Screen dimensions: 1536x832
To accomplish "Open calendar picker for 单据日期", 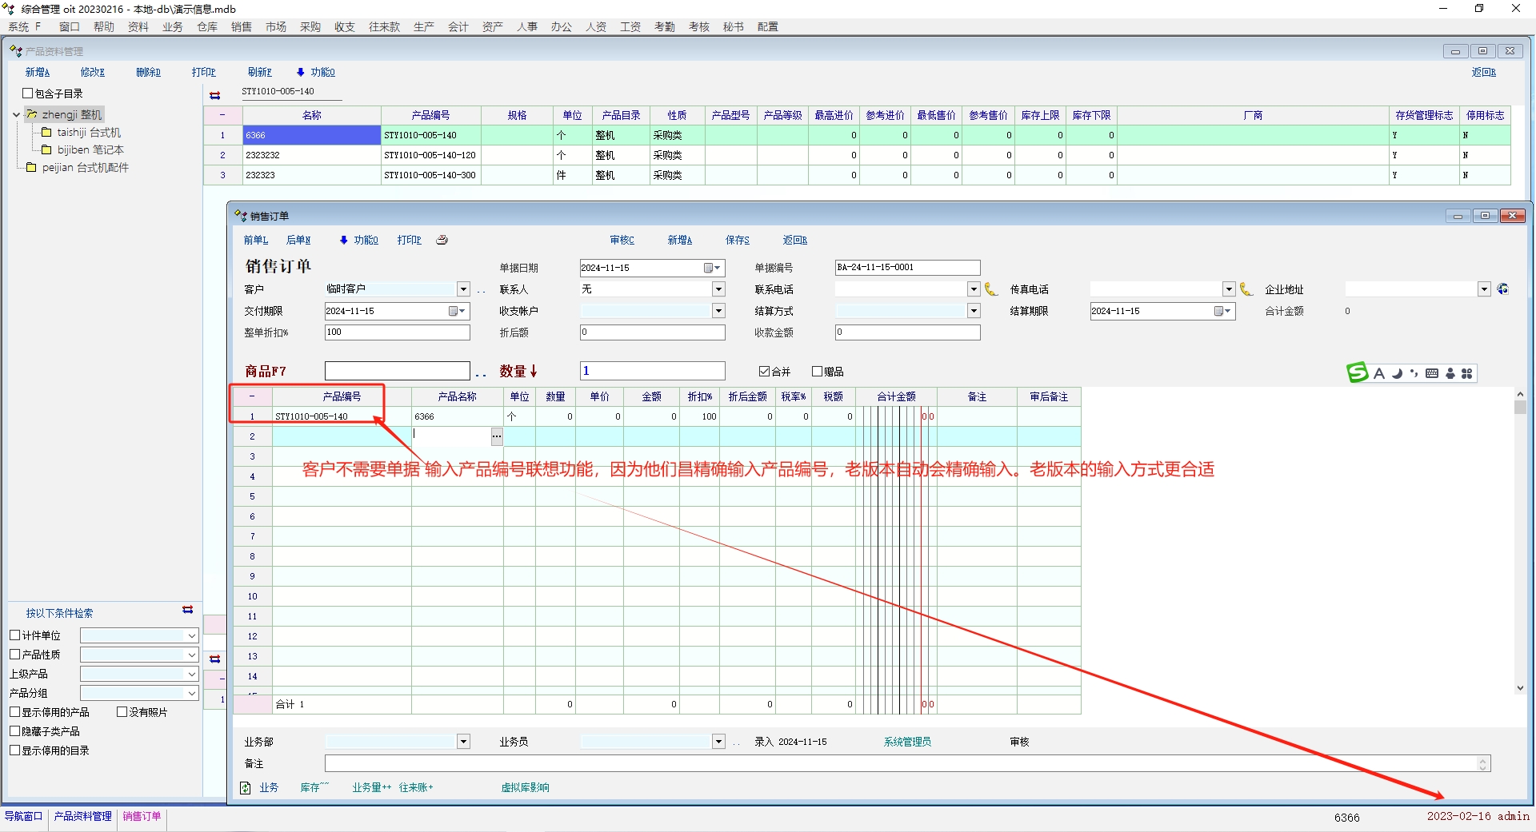I will [711, 268].
